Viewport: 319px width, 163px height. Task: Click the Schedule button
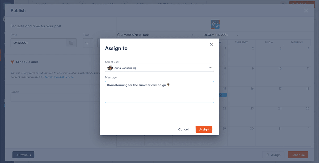[x=298, y=155]
